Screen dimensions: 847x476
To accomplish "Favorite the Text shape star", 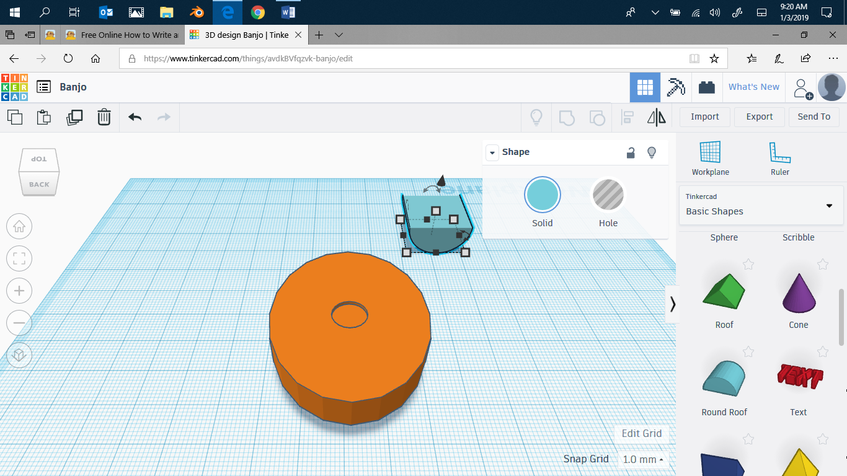I will 823,352.
